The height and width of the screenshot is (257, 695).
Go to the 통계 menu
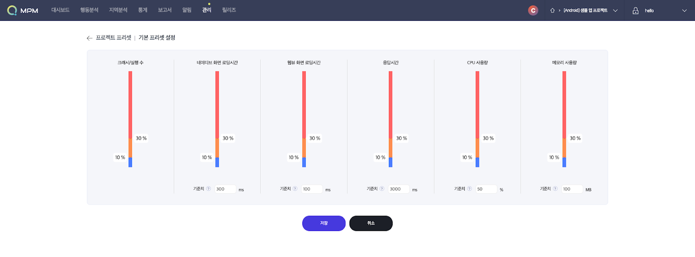pos(142,10)
